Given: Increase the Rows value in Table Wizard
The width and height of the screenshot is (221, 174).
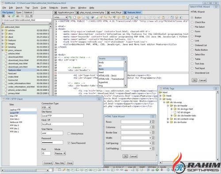Looking at the screenshot, I should click(x=153, y=121).
